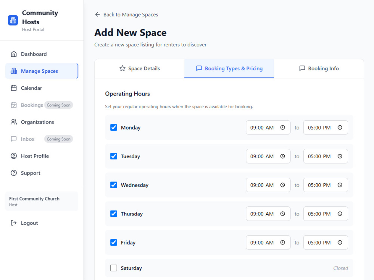Click the Dashboard home icon
Viewport: 374px width, 280px height.
(14, 54)
